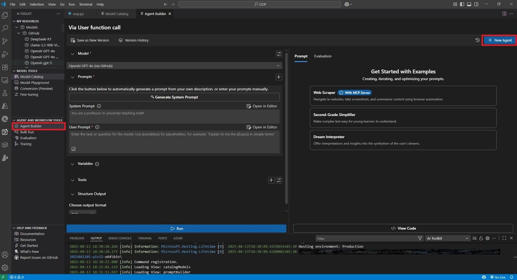Open the PROBLEMS panel tab
The width and height of the screenshot is (517, 280).
coord(77,238)
